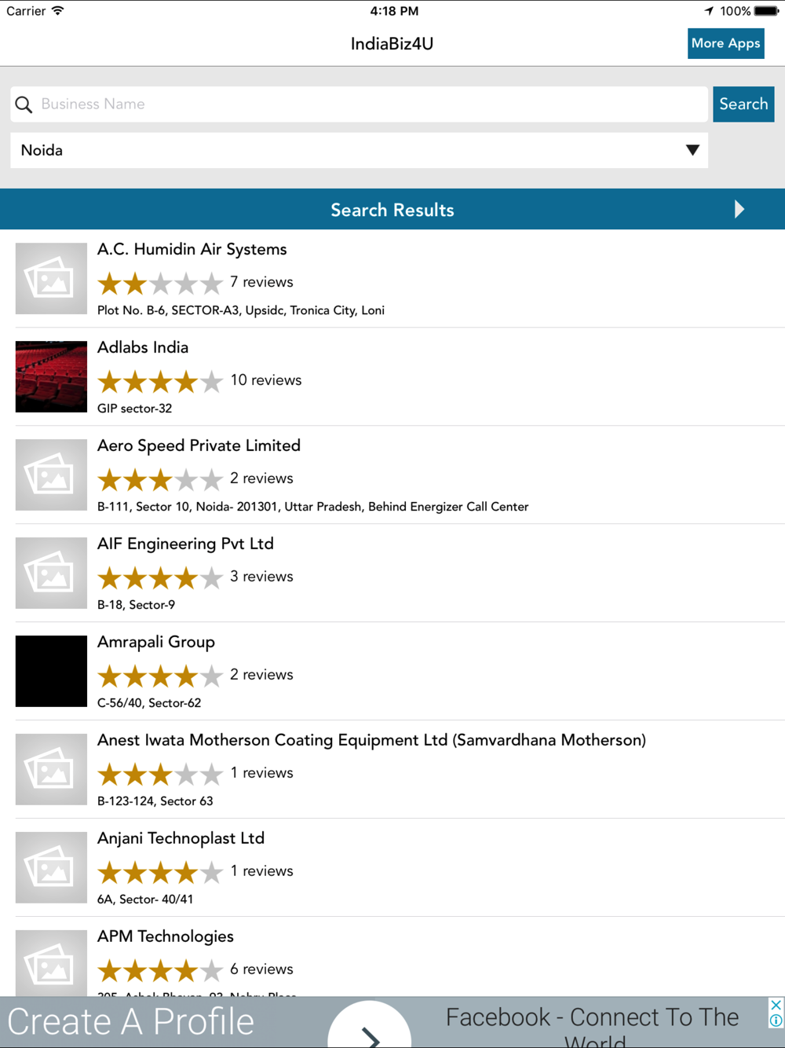Screen dimensions: 785x1048
Task: Open the Noida city dropdown
Action: (359, 150)
